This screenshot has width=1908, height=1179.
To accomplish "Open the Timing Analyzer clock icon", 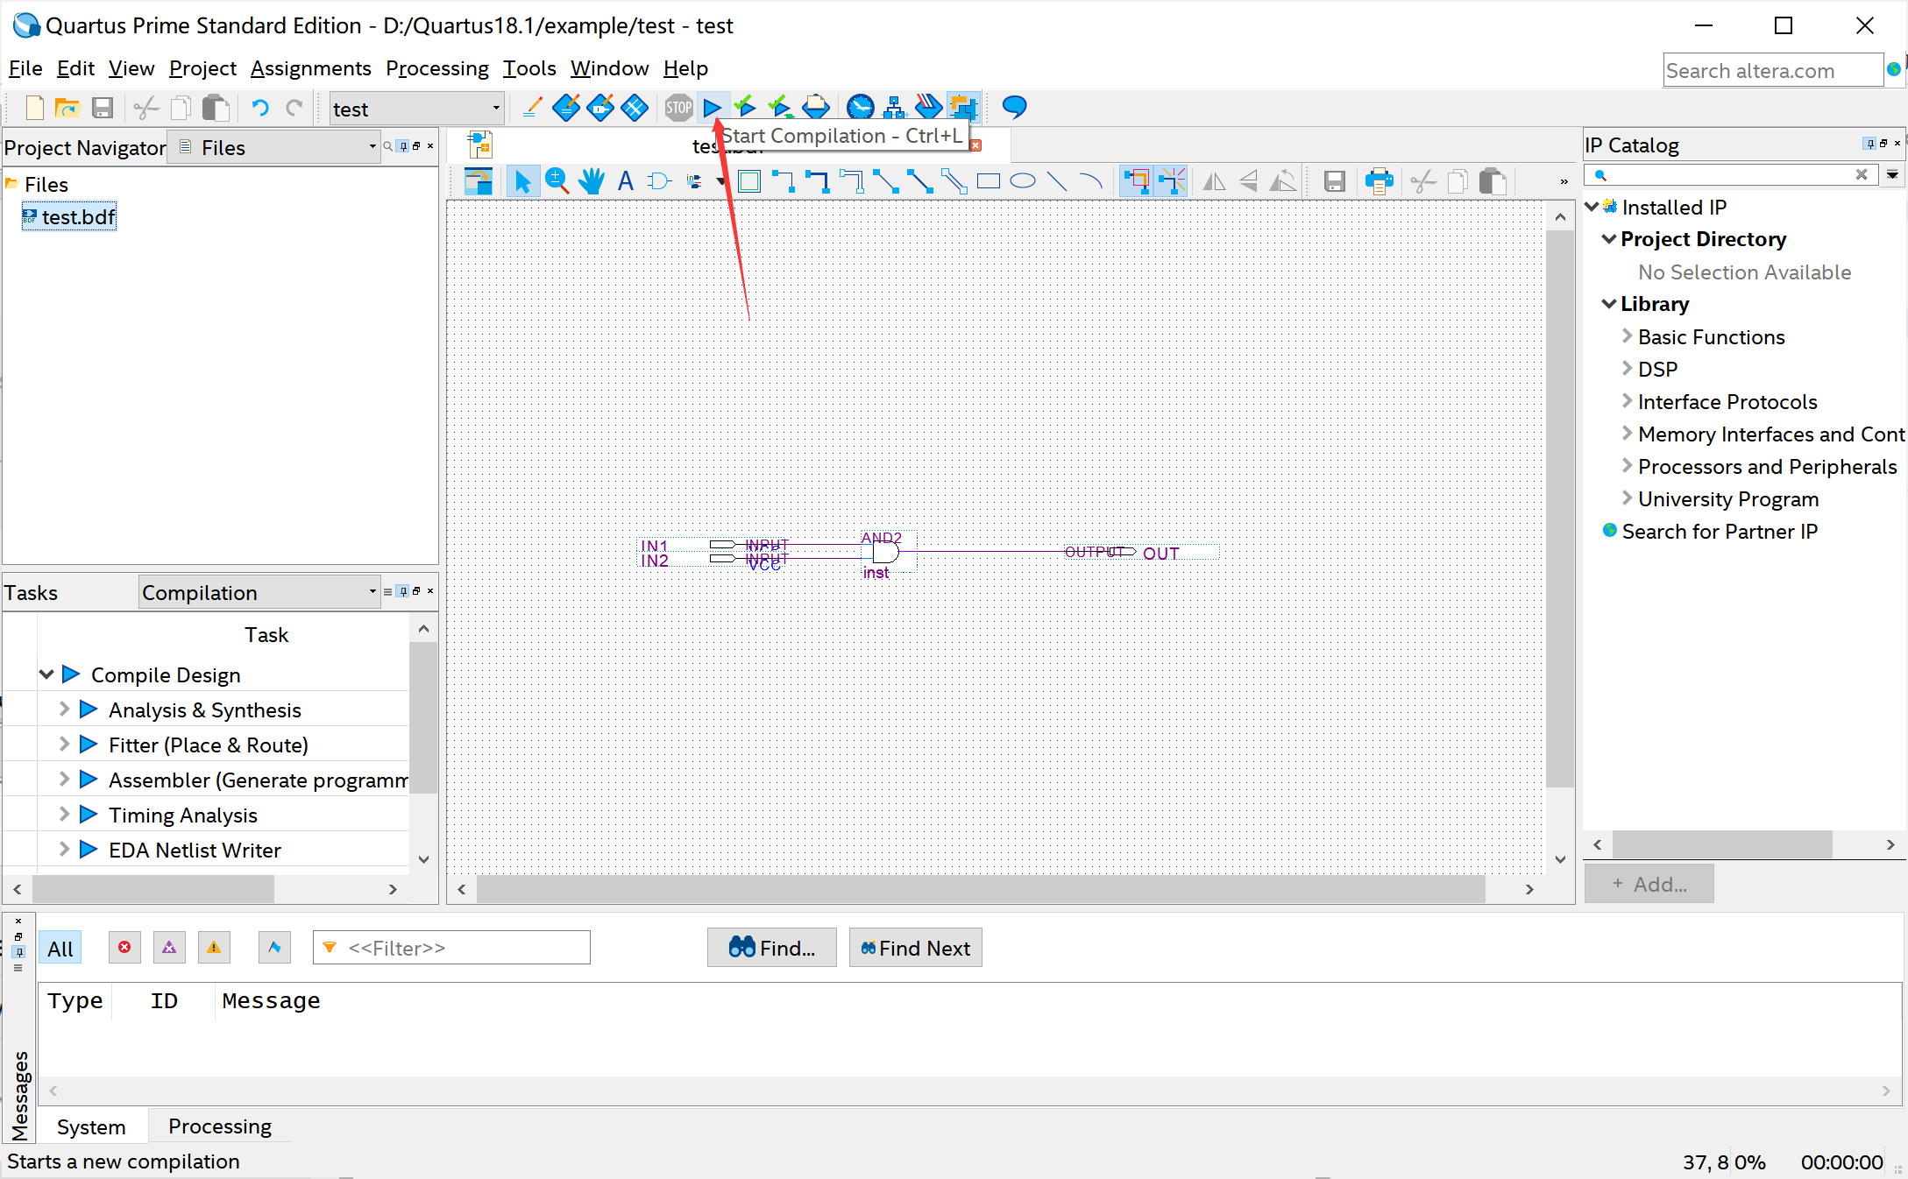I will [860, 108].
